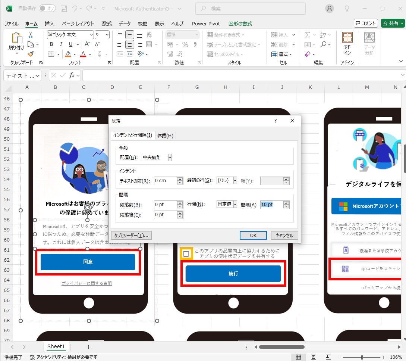This screenshot has width=406, height=361.
Task: Expand the 行間 line spacing dropdown
Action: 227,204
